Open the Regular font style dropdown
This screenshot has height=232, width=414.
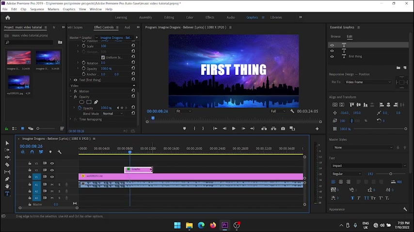pos(347,174)
